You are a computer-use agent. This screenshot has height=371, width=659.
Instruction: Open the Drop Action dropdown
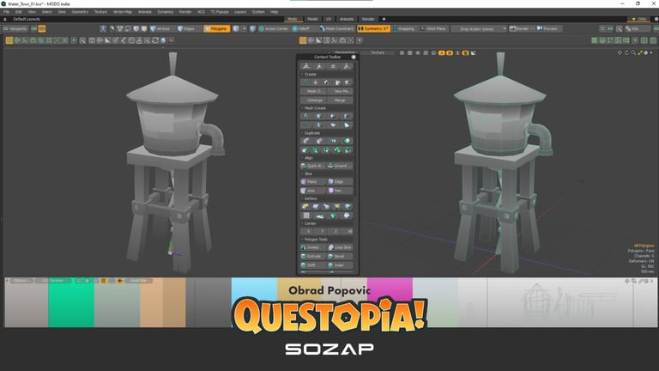[479, 28]
